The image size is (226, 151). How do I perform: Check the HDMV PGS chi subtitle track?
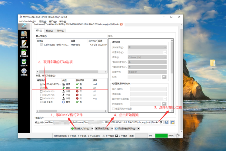click(x=41, y=92)
